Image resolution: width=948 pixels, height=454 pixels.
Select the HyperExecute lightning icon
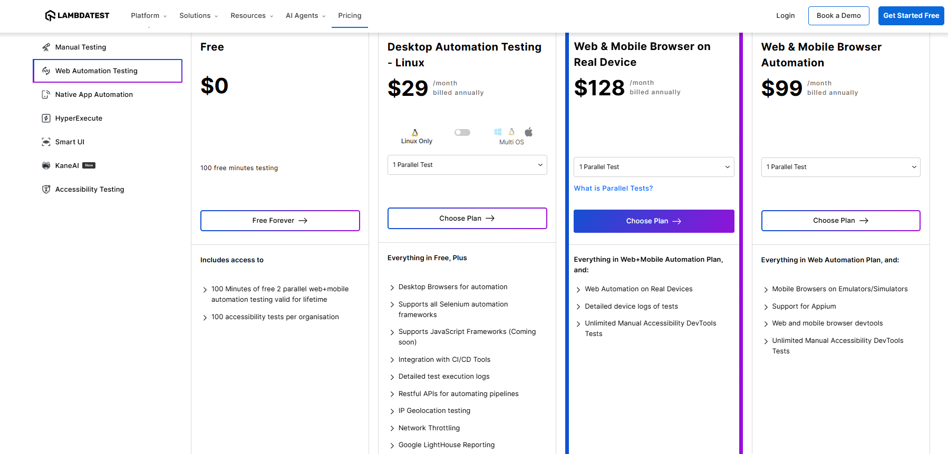coord(46,118)
